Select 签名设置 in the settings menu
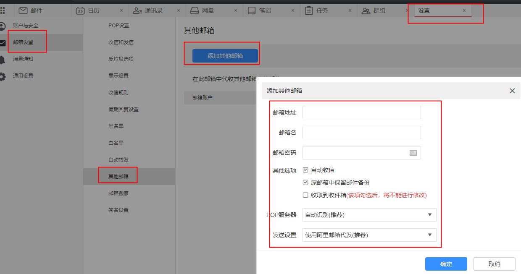Viewport: 521px width, 274px height. (x=118, y=210)
